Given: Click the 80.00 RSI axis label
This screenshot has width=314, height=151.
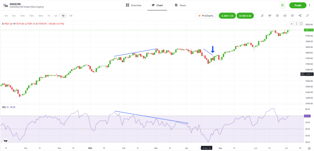Looking at the screenshot, I should tap(307, 109).
